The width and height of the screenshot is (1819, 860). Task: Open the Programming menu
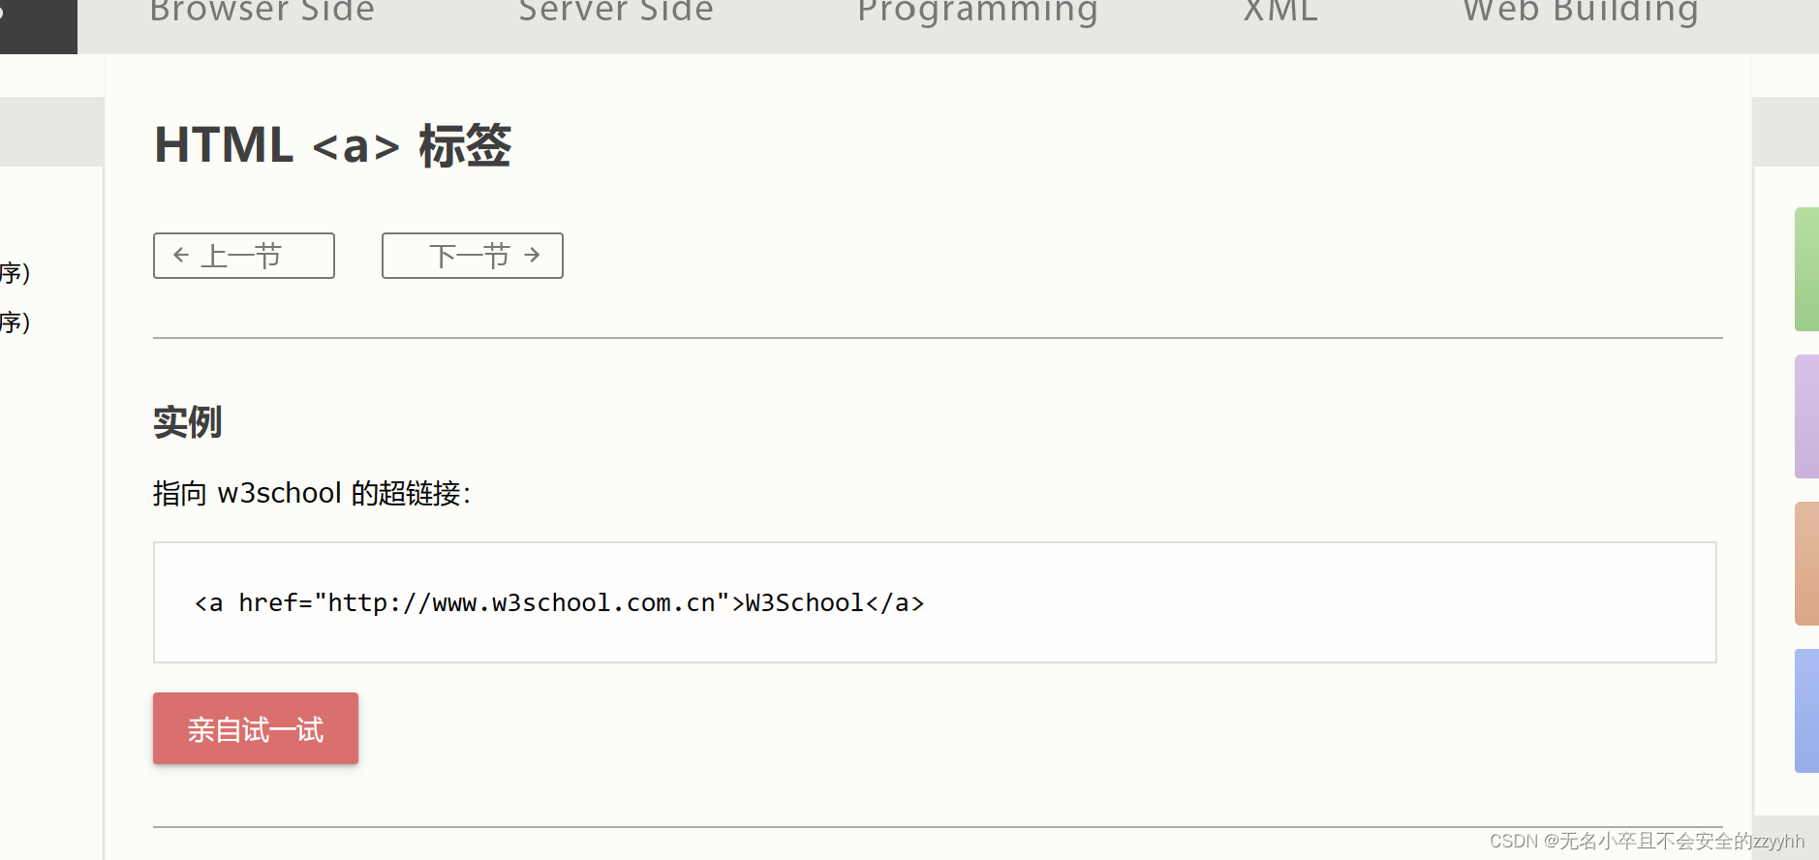pos(977,14)
